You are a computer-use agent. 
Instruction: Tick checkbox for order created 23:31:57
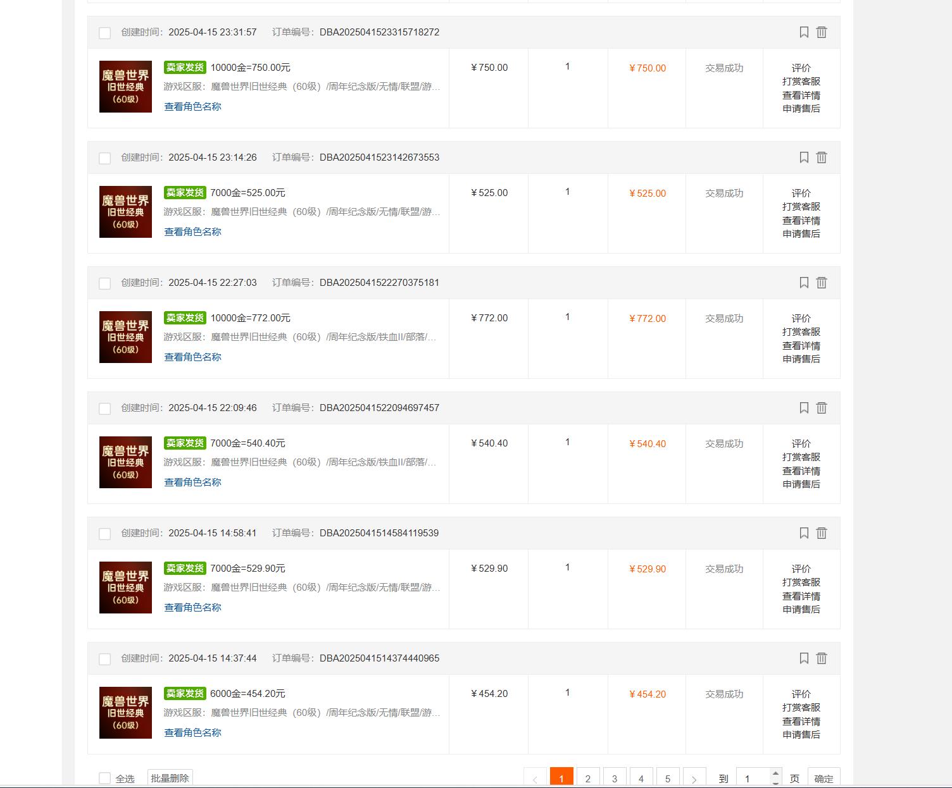tap(105, 33)
